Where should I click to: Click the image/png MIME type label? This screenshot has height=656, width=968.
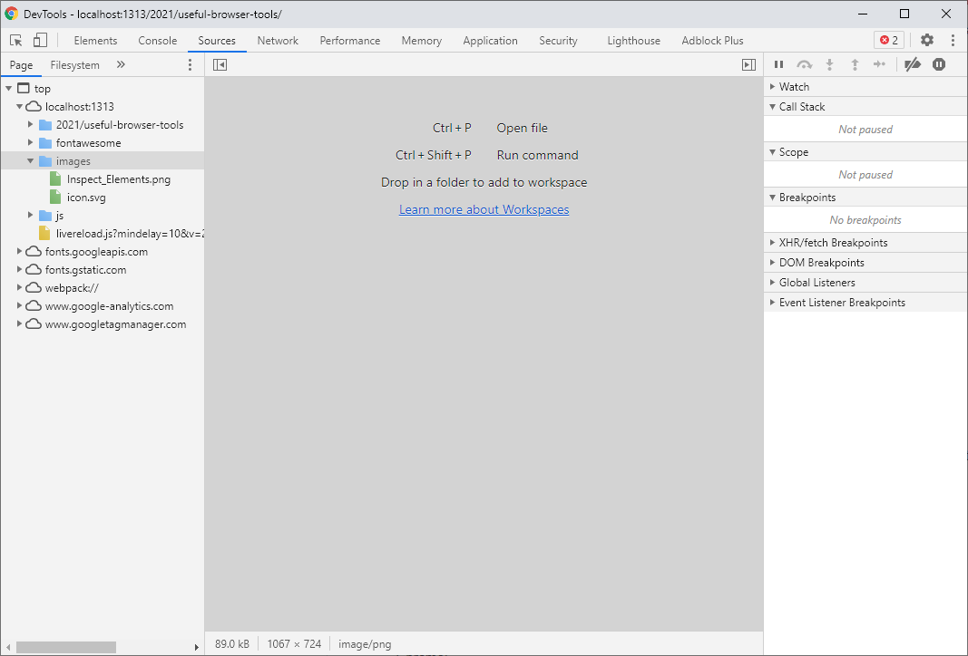(x=365, y=643)
